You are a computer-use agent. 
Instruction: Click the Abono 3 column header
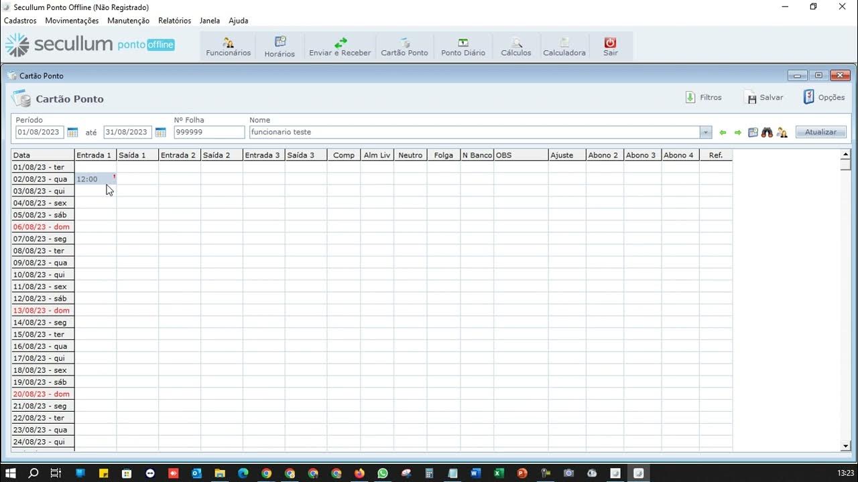click(x=642, y=155)
